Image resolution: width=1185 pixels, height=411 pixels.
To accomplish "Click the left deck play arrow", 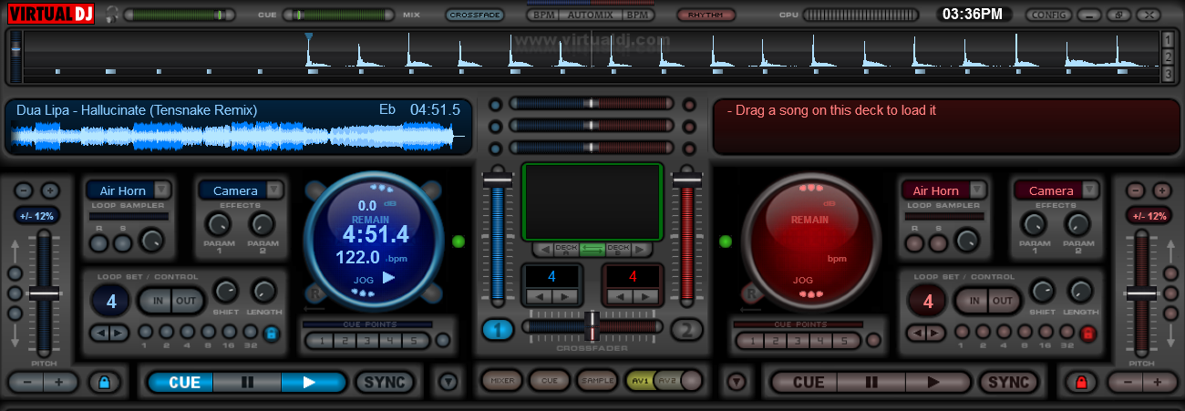I will tap(313, 383).
